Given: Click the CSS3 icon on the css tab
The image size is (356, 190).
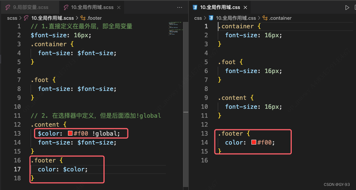Looking at the screenshot, I should (x=195, y=7).
